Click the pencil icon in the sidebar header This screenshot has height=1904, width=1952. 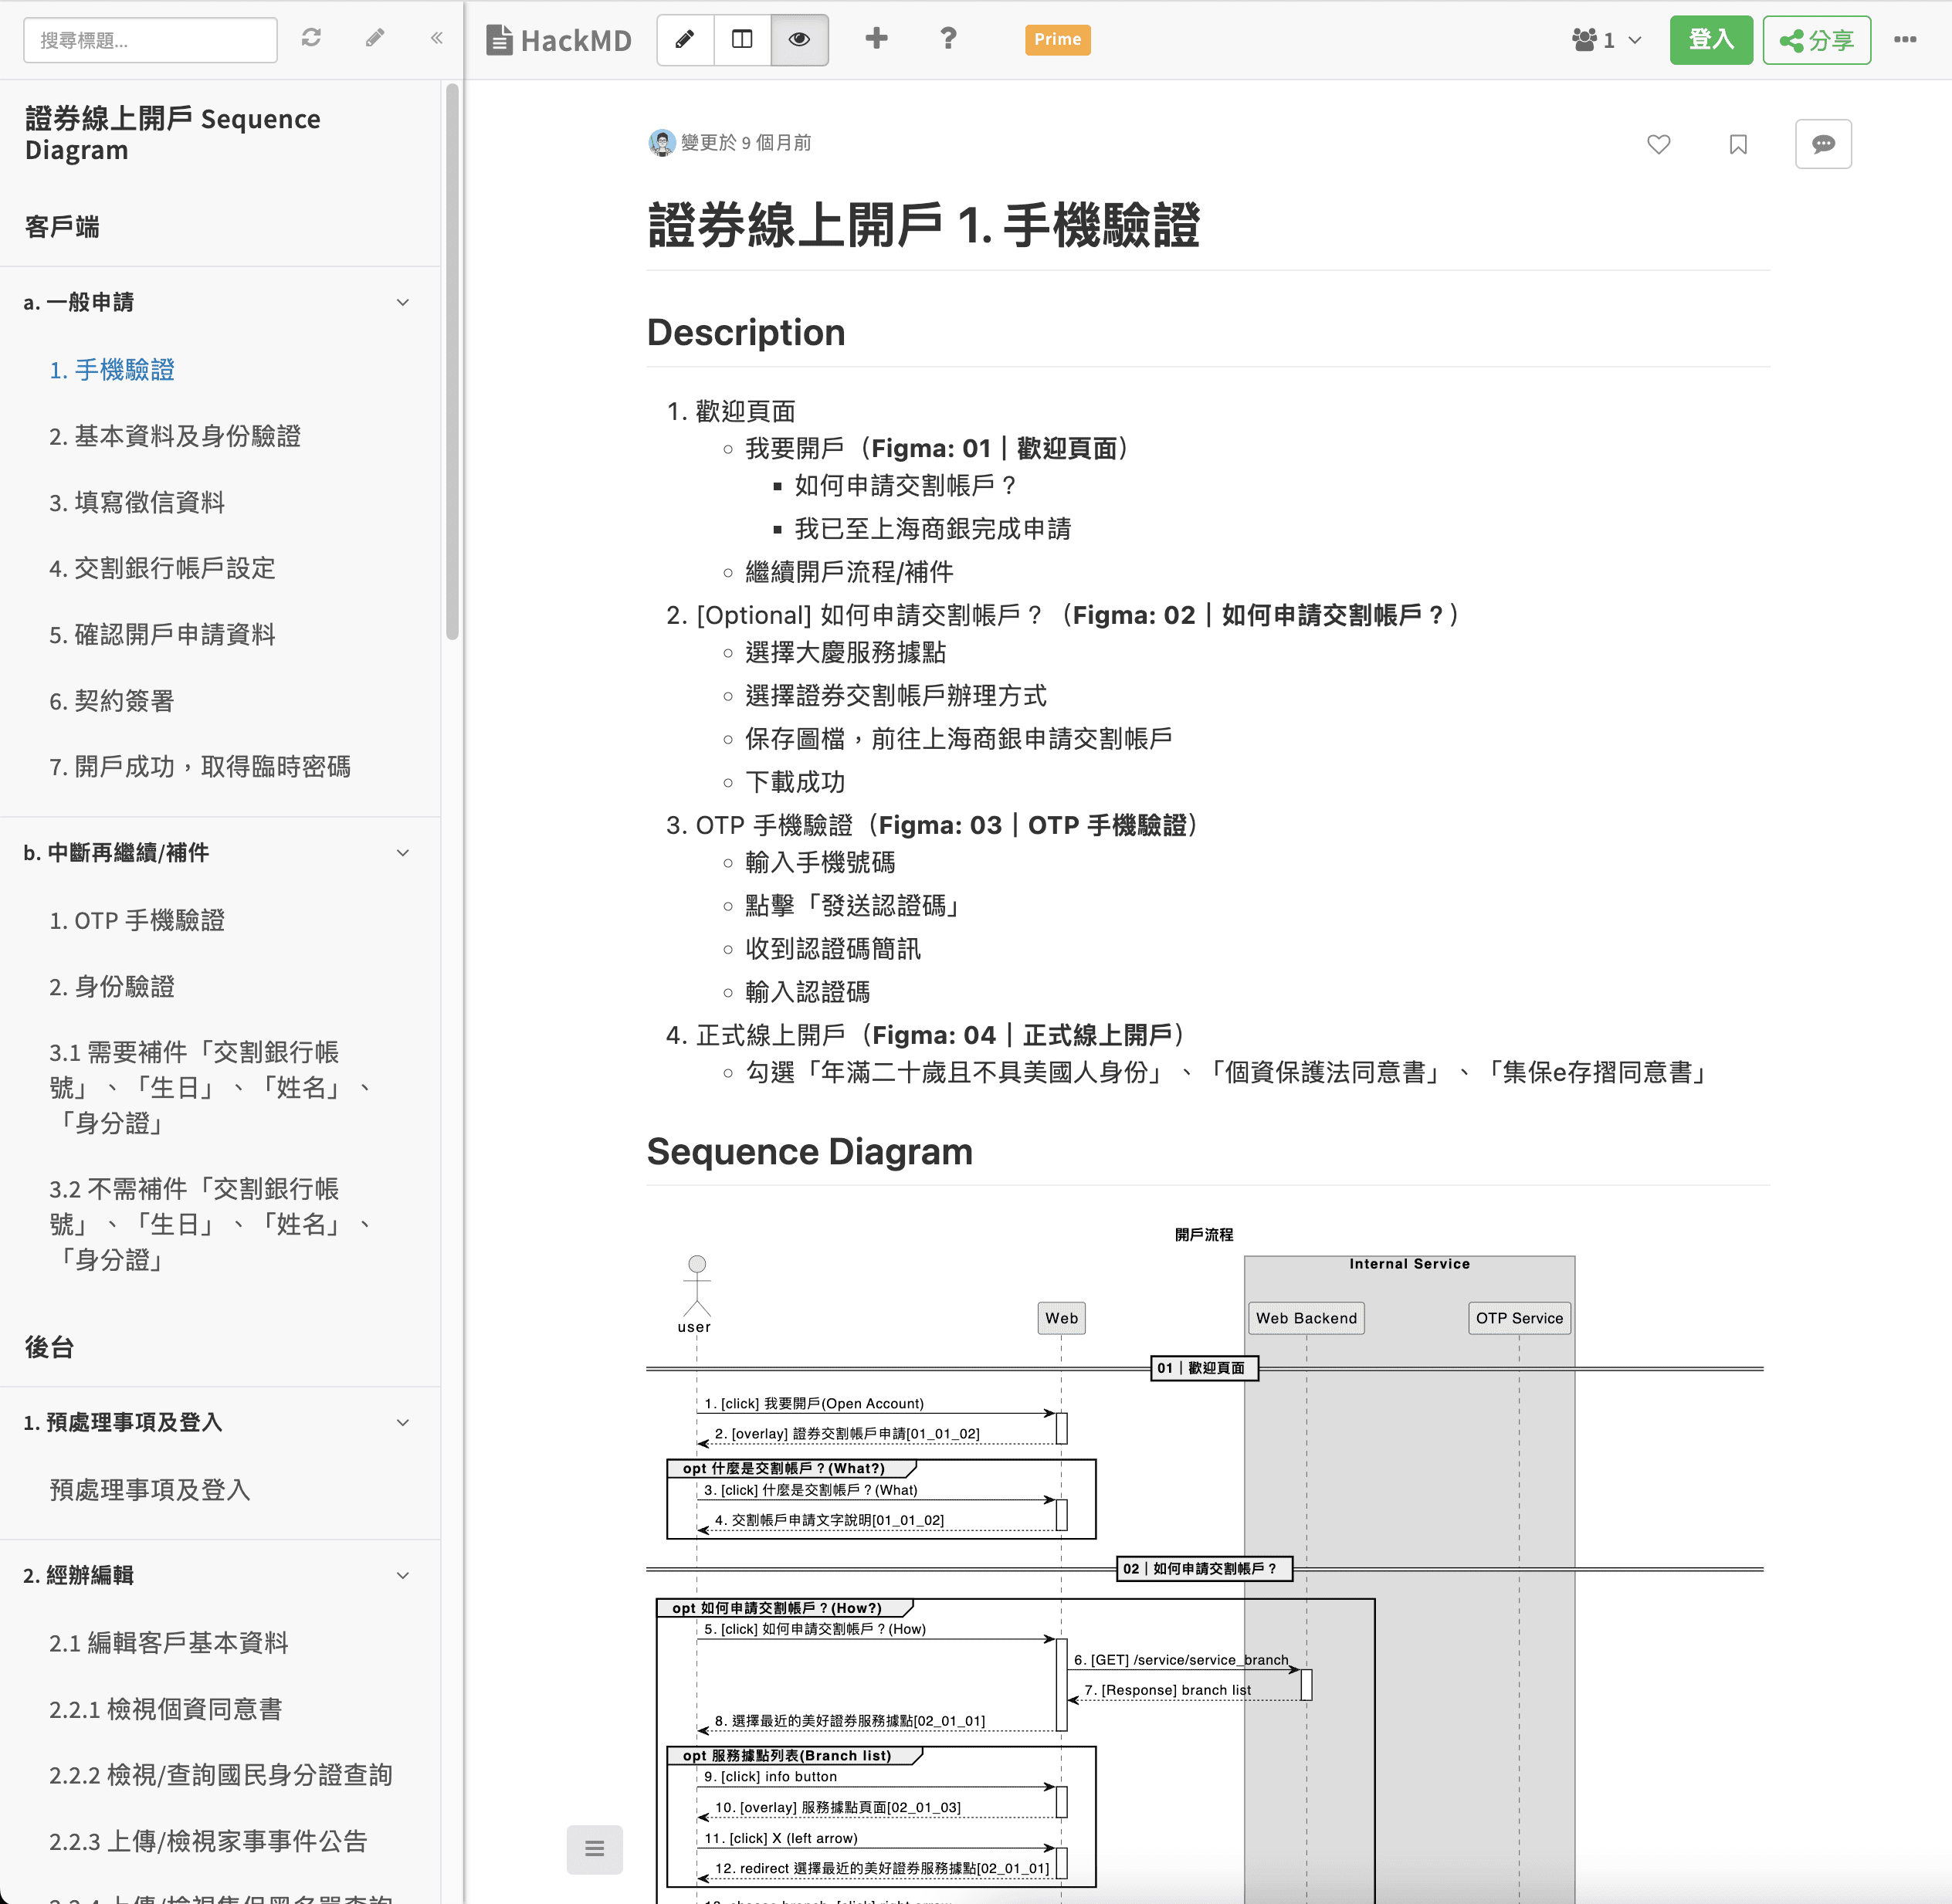pyautogui.click(x=375, y=38)
